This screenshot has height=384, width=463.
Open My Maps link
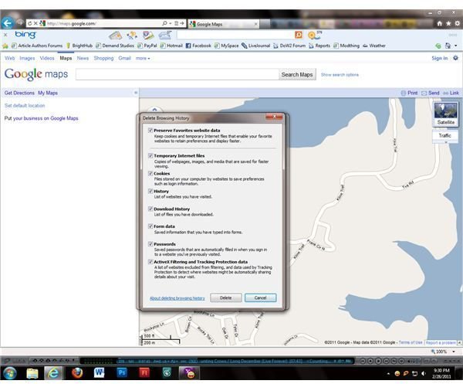tap(48, 93)
